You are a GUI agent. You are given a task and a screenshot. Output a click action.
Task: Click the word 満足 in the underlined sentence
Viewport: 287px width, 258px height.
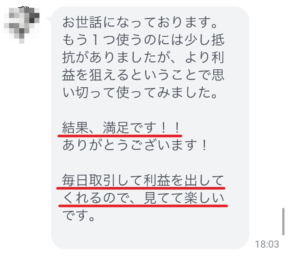coord(116,128)
